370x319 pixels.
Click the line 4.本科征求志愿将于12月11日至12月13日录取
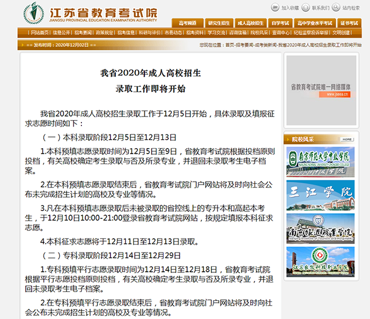[119, 241]
